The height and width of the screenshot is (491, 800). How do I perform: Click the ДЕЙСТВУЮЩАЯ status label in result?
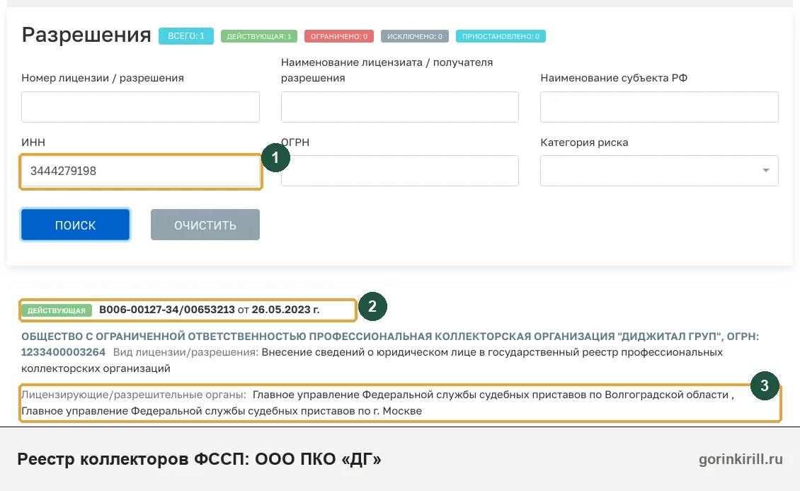[x=56, y=310]
